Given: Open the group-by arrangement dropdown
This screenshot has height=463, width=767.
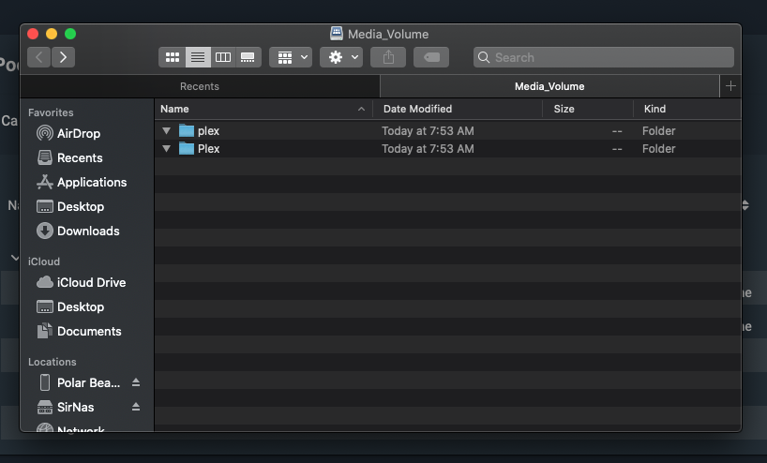Looking at the screenshot, I should click(291, 57).
